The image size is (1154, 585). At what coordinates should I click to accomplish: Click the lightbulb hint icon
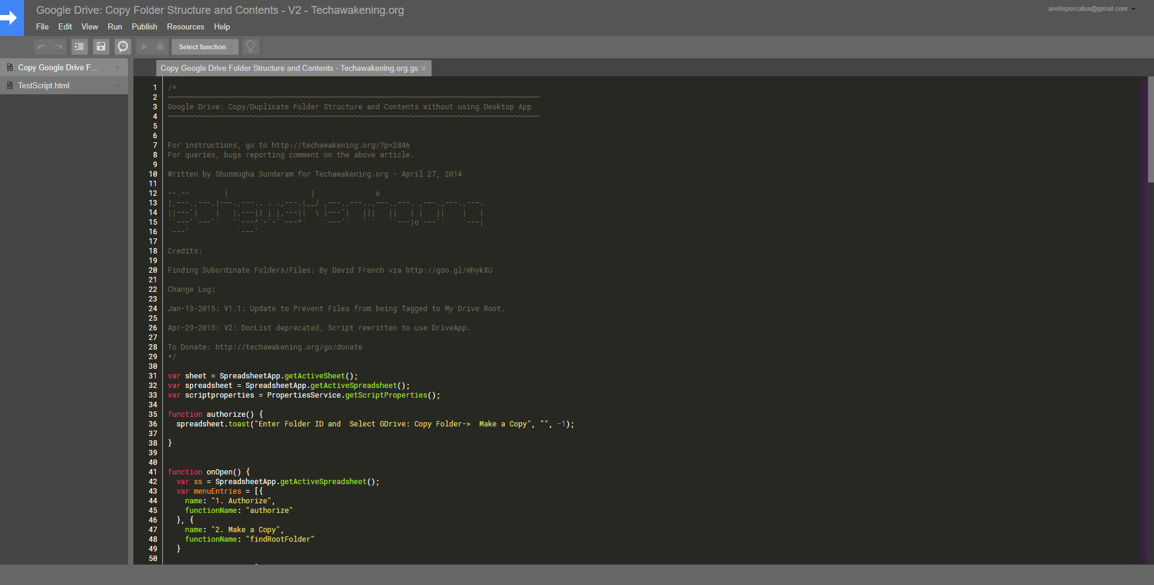[x=251, y=46]
